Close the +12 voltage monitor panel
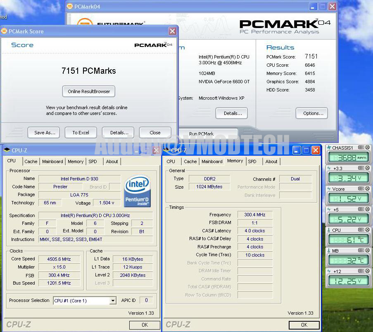Screen dimensions: 373x332 (368, 271)
